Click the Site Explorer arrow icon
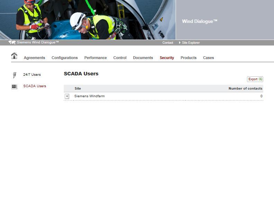Screen dimensions: 274x207 tap(180, 43)
